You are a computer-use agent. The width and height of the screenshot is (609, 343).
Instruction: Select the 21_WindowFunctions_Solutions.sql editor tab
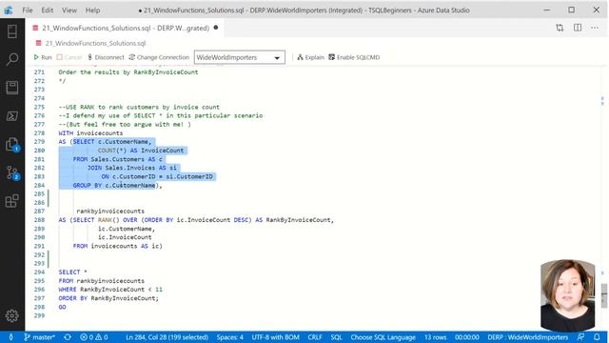click(x=125, y=28)
